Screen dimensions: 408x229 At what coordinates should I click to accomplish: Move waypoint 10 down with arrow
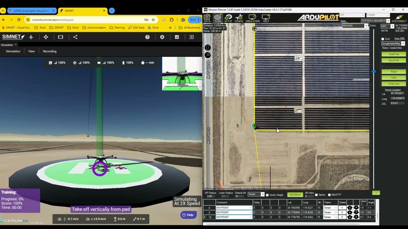[x=356, y=217]
